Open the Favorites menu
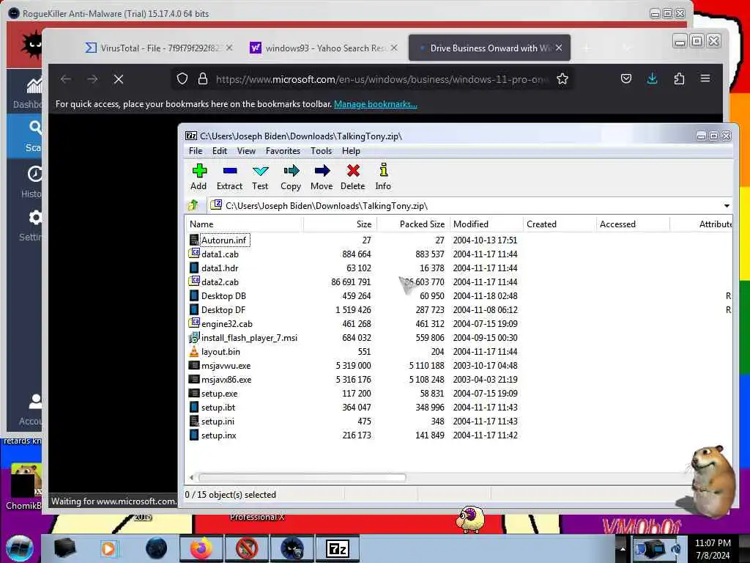 click(283, 151)
